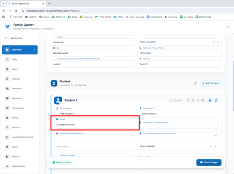This screenshot has width=234, height=174.
Task: Open the FlowHCM bookmark
Action: coord(16,17)
